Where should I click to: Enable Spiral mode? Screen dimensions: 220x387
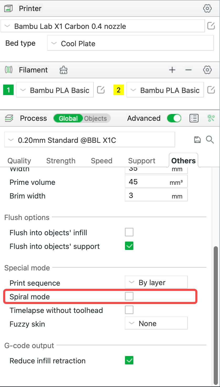pyautogui.click(x=129, y=296)
